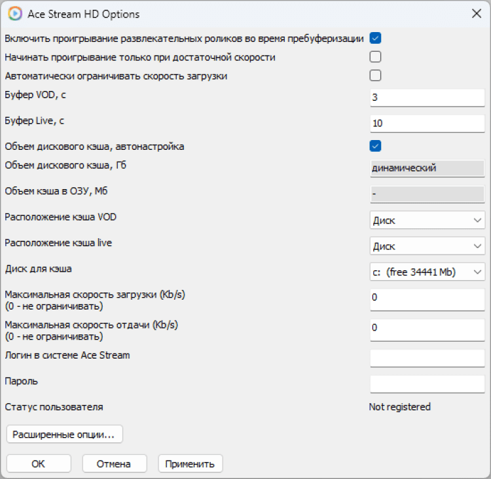Click the disabled disk cache size field
The image size is (491, 479).
(427, 168)
